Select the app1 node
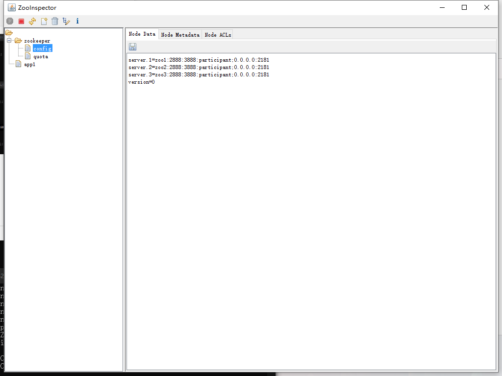Viewport: 502px width, 376px height. (29, 65)
